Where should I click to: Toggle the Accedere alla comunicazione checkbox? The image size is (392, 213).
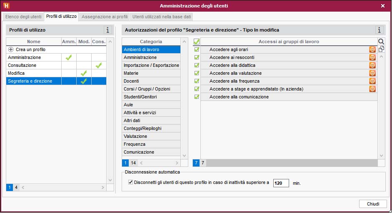197,97
